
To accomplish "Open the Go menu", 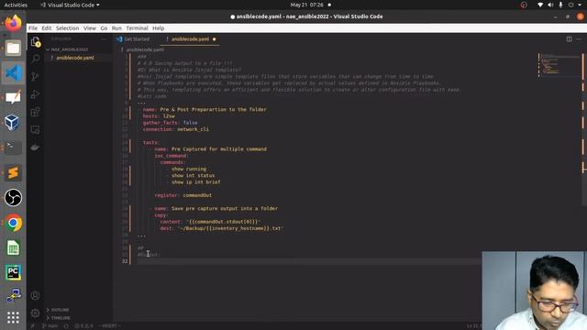I will click(104, 28).
